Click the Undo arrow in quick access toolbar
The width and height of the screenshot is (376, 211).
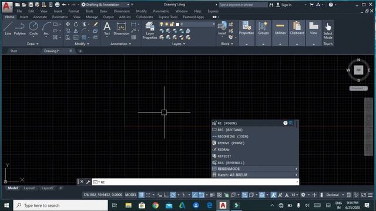coord(64,5)
